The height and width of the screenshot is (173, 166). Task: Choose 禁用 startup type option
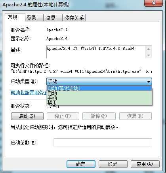click(99, 103)
